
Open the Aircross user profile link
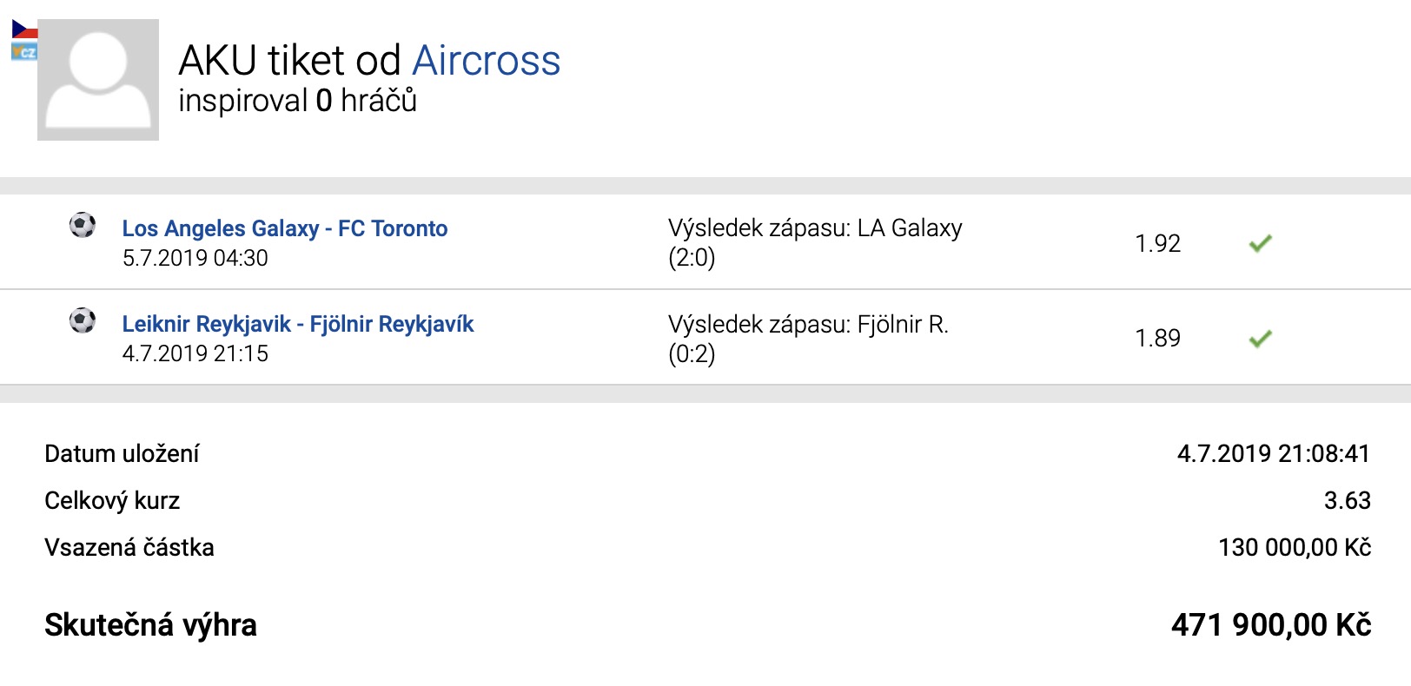tap(486, 61)
